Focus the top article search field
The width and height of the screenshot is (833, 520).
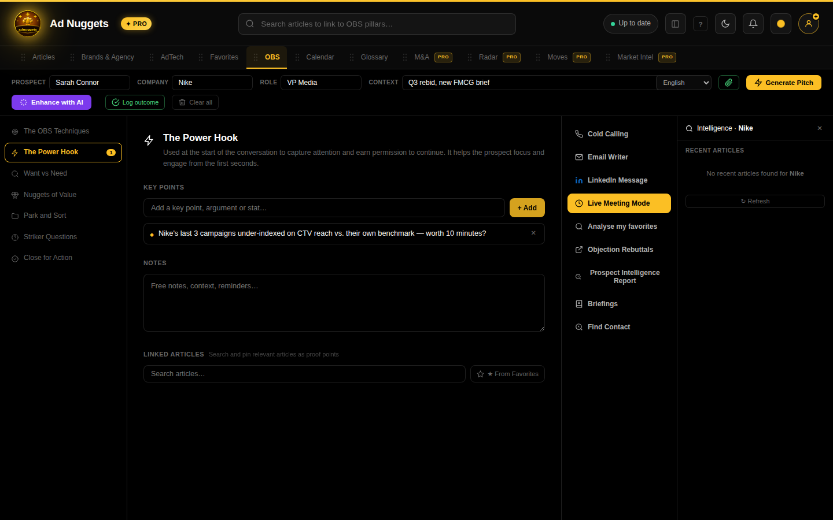(x=377, y=24)
